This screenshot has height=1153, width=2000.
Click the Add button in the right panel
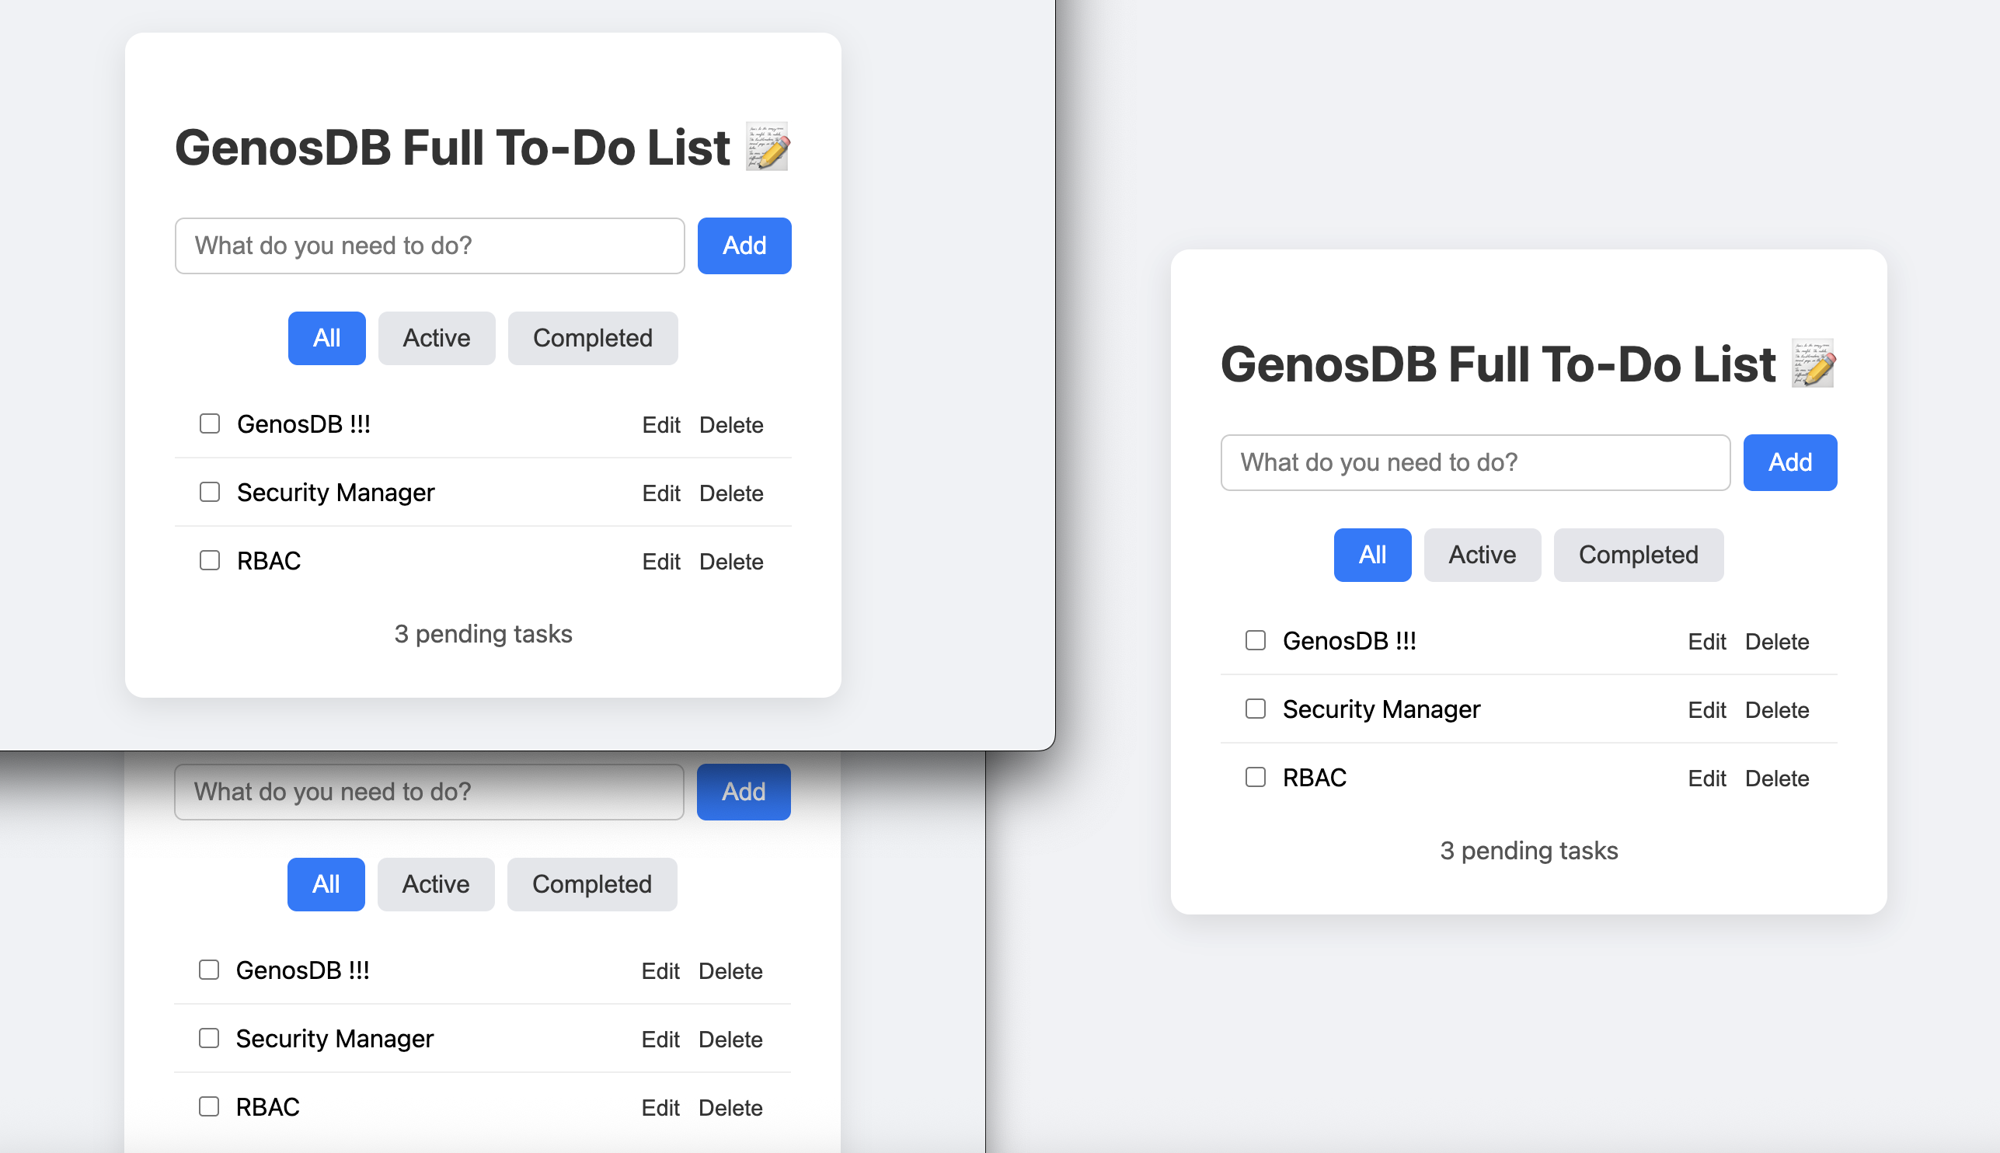point(1791,462)
